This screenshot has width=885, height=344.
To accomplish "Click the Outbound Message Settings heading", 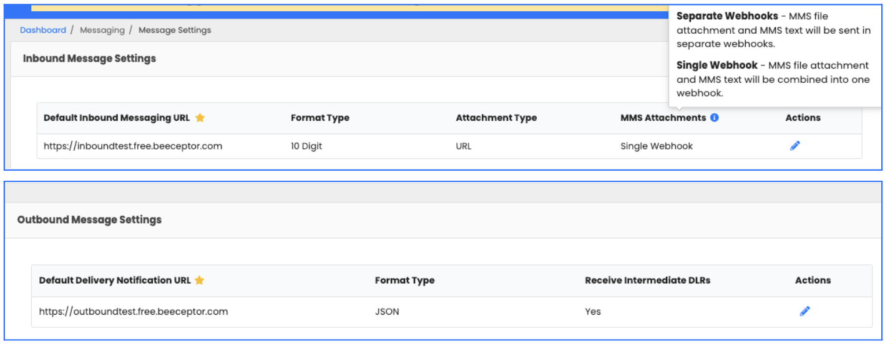I will coord(89,220).
